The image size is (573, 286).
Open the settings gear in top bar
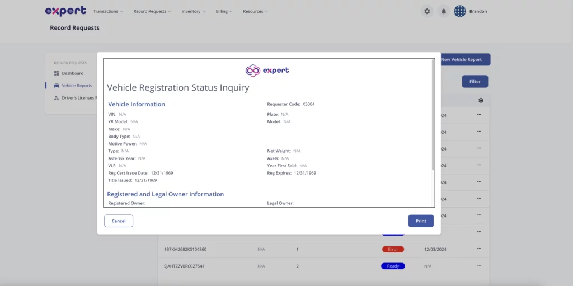427,11
